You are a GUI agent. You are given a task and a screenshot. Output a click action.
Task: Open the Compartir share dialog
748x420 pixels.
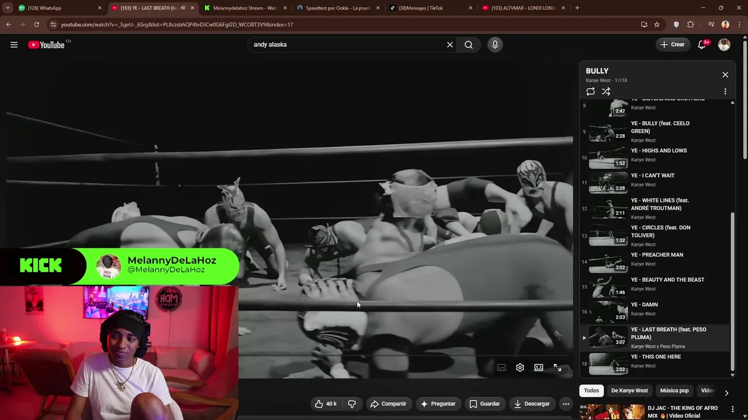click(x=388, y=404)
